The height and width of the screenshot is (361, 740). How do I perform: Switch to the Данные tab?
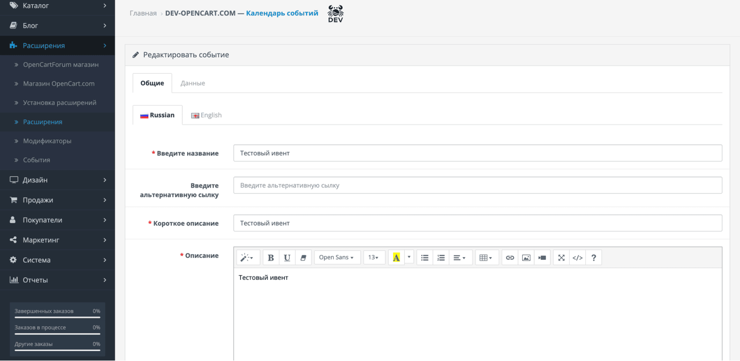point(193,83)
